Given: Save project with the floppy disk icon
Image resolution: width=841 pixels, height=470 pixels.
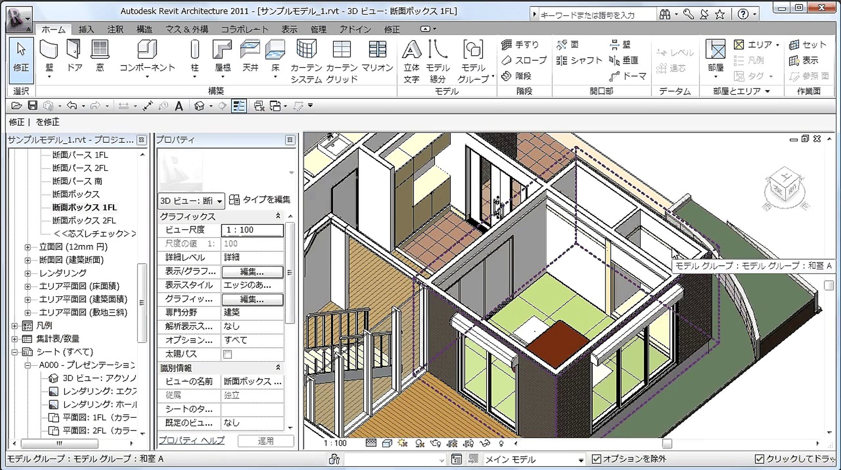Looking at the screenshot, I should [x=32, y=106].
